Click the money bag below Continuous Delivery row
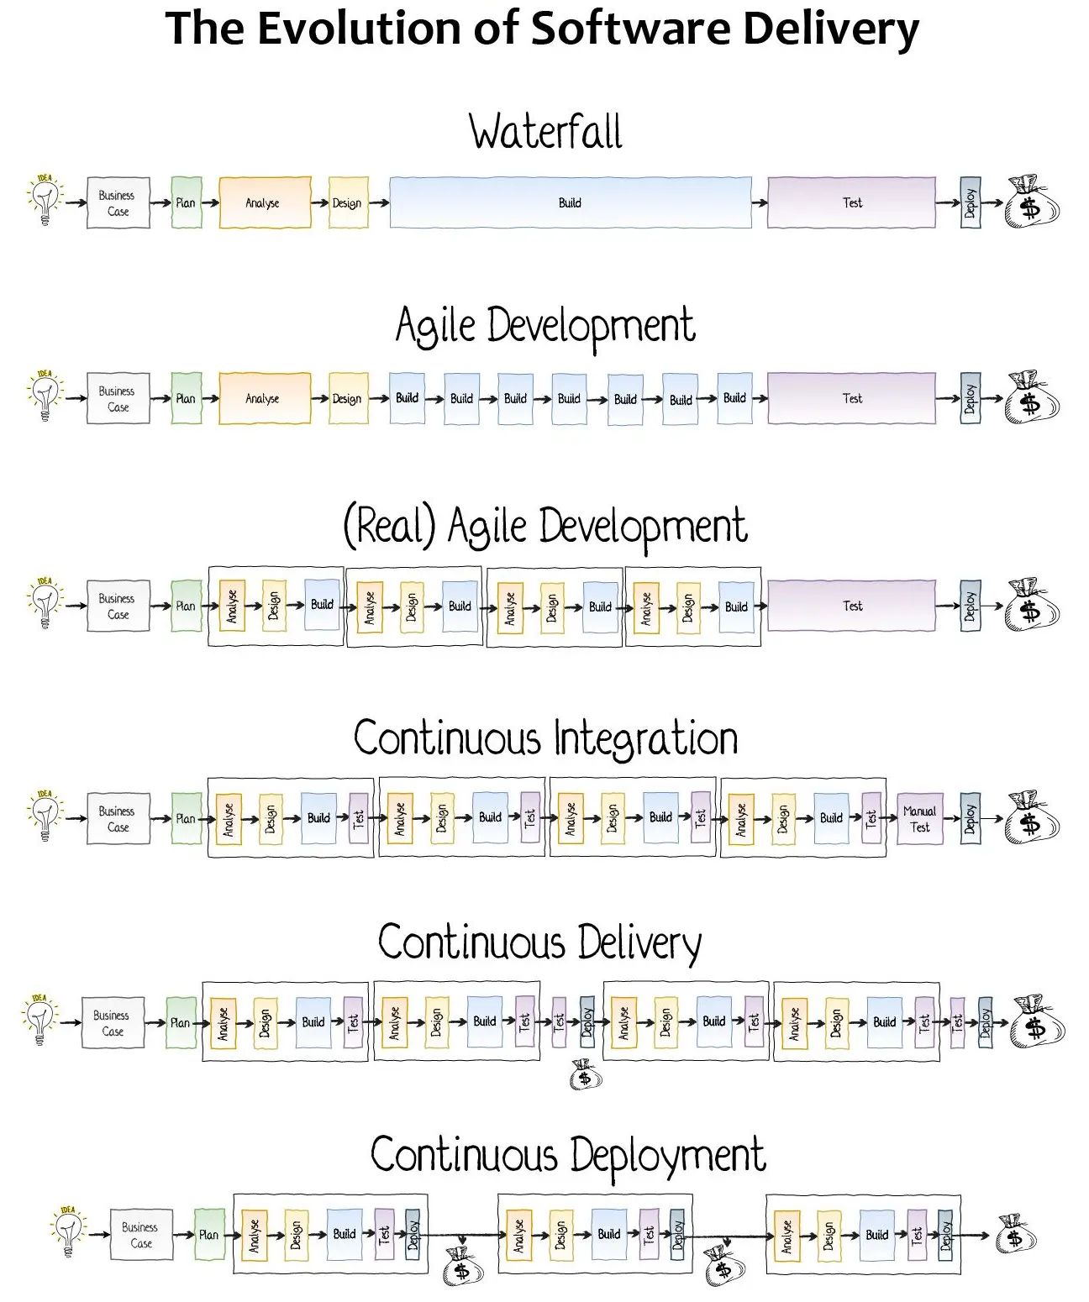The width and height of the screenshot is (1089, 1302). point(586,1074)
